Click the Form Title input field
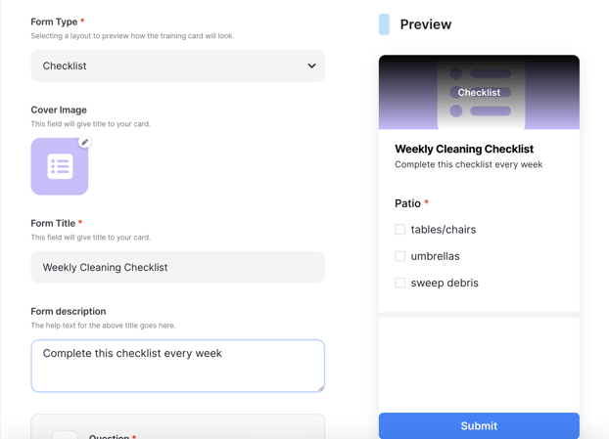The image size is (609, 439). point(178,267)
